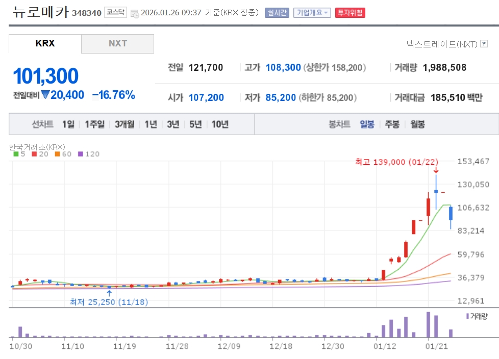The image size is (499, 359).
Task: Choose the 월봉 monthly candle chart
Action: coord(417,124)
